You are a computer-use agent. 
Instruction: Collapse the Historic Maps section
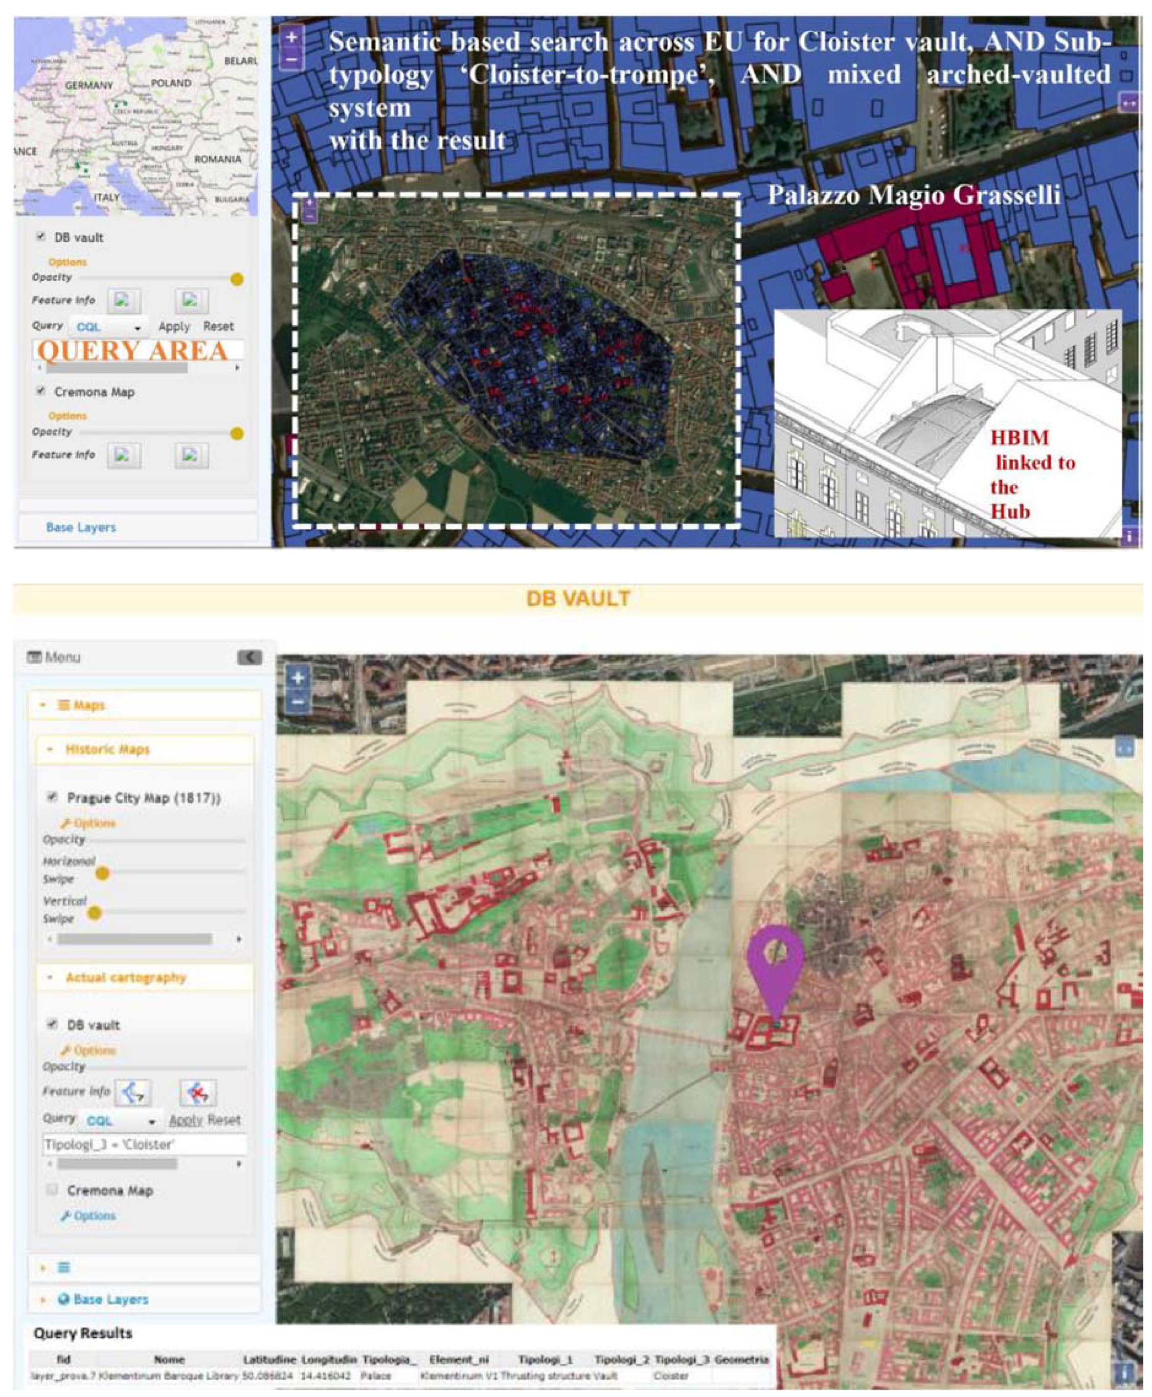pos(107,749)
